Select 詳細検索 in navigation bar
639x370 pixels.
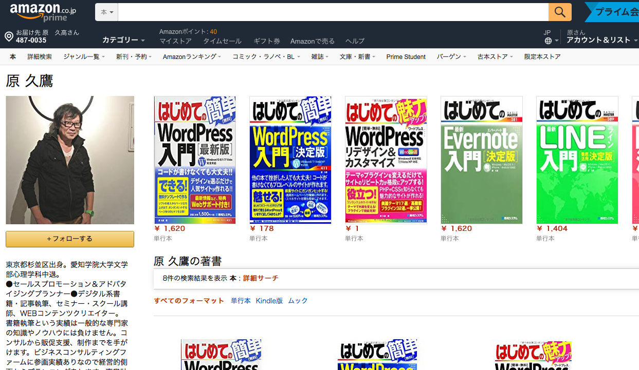(40, 56)
